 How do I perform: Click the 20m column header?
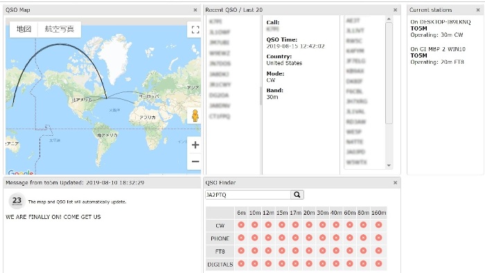309,213
